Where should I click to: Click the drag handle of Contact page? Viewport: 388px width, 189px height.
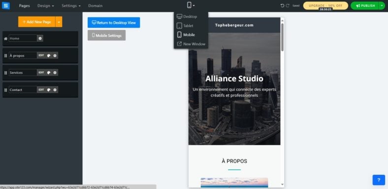pyautogui.click(x=6, y=90)
